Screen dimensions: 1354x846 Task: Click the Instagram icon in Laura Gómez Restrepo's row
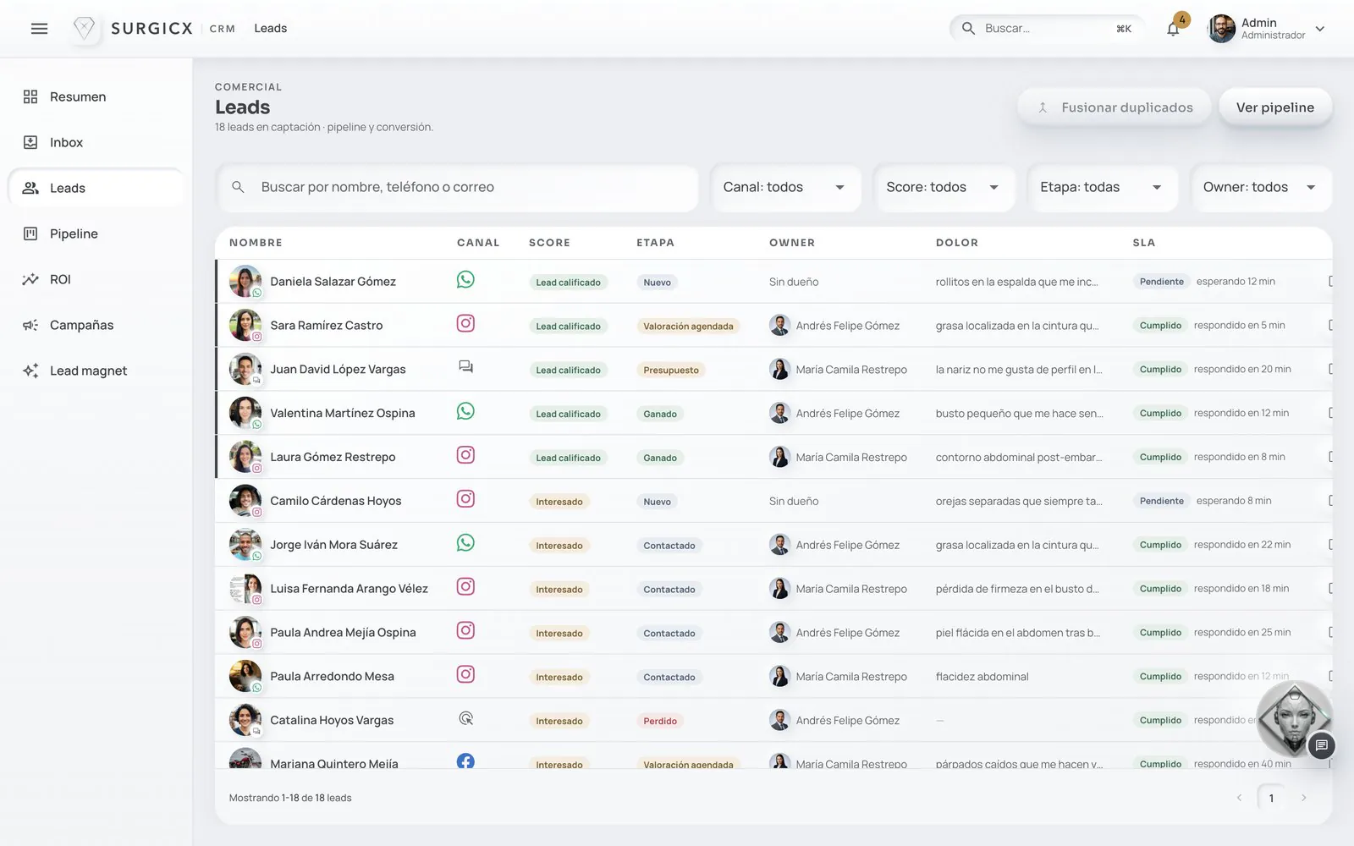465,456
